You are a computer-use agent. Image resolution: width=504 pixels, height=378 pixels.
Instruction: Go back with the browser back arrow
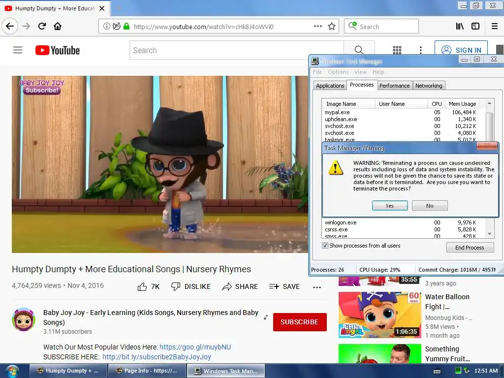pyautogui.click(x=10, y=26)
